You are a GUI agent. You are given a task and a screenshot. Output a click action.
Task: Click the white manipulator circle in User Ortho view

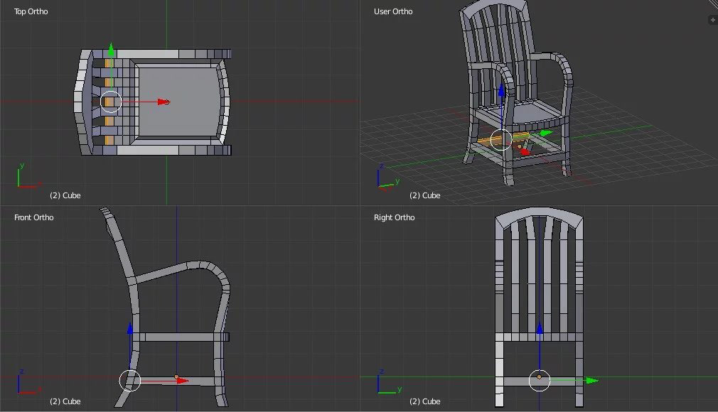(501, 140)
